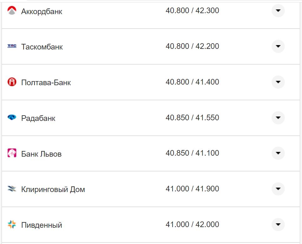Open the Таскомбанк dropdown arrow
This screenshot has width=302, height=244.
[x=278, y=46]
